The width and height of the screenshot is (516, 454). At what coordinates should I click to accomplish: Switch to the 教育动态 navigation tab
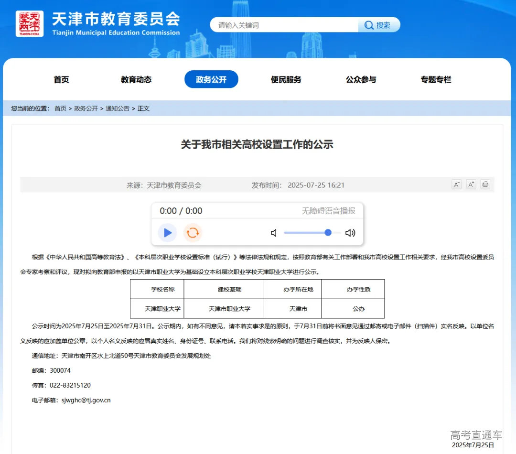(x=136, y=79)
